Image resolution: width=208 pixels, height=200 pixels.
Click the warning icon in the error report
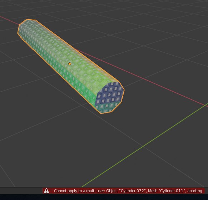pyautogui.click(x=46, y=191)
